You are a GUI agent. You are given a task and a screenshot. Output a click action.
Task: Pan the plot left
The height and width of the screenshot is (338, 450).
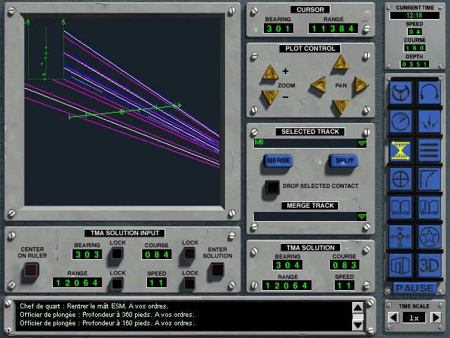[x=319, y=84]
